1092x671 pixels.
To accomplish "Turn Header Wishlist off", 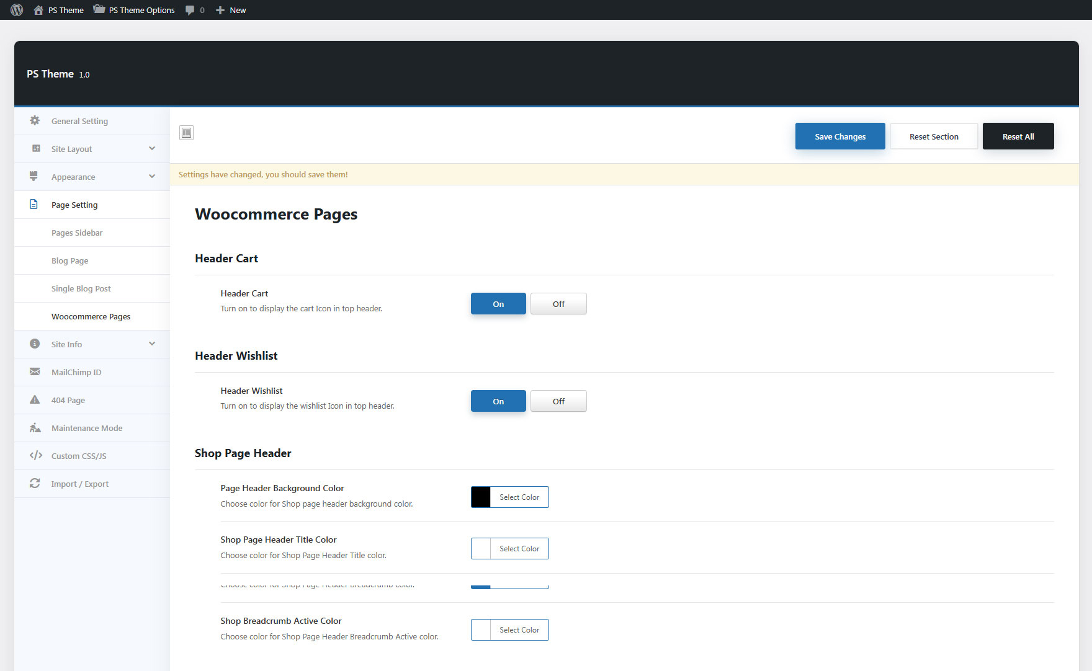I will click(558, 401).
